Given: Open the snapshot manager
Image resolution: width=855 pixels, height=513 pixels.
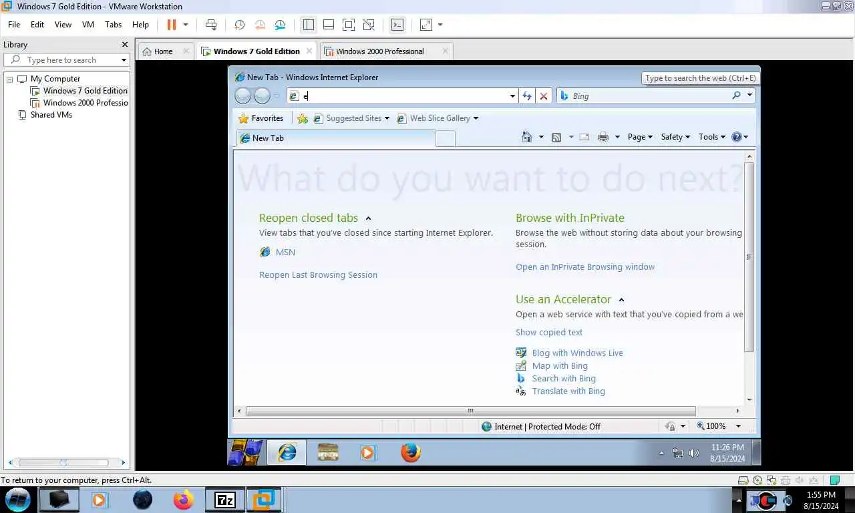Looking at the screenshot, I should tap(281, 25).
